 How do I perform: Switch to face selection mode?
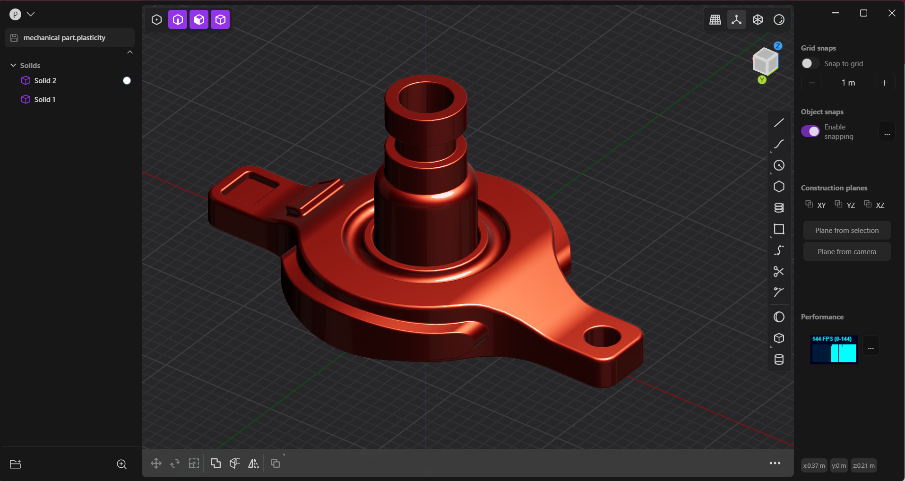click(x=198, y=19)
